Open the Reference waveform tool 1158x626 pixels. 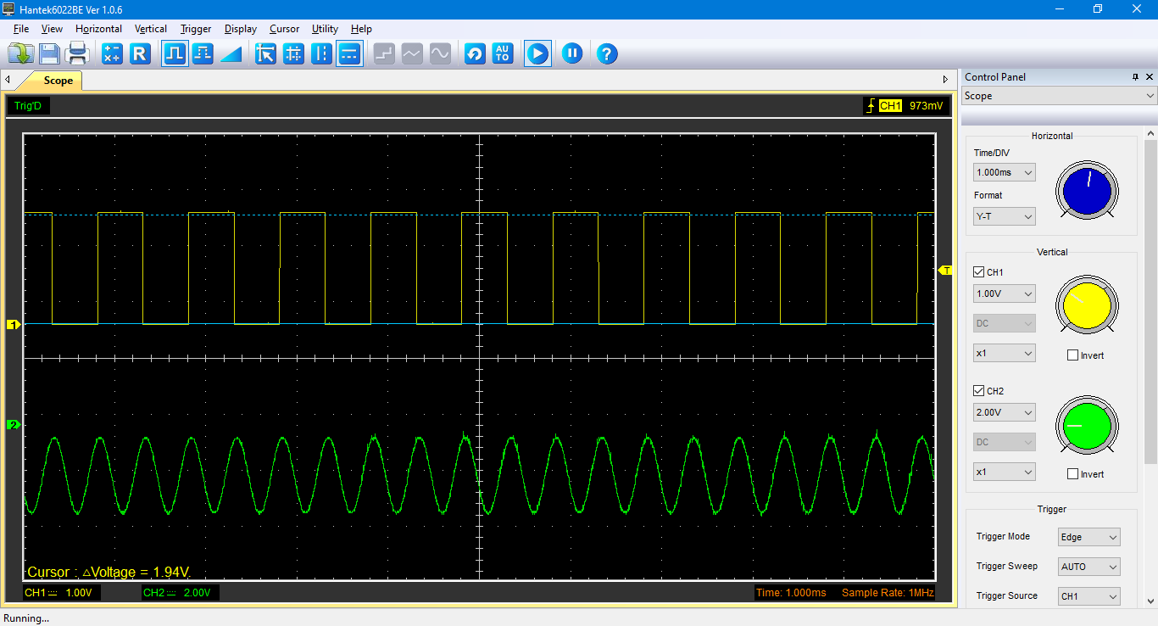(141, 53)
